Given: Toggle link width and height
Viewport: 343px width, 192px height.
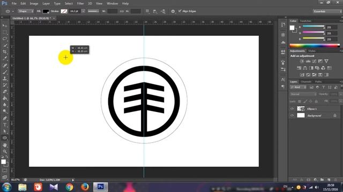Looking at the screenshot, I should click(x=122, y=11).
